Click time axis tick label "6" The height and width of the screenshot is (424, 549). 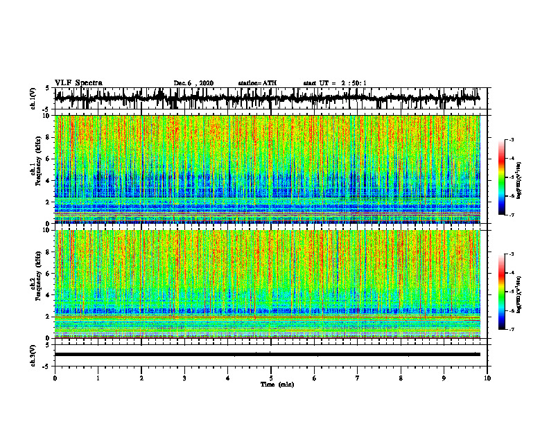315,378
